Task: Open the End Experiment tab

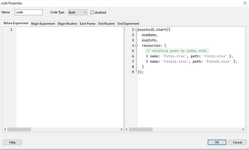Action: pyautogui.click(x=128, y=24)
